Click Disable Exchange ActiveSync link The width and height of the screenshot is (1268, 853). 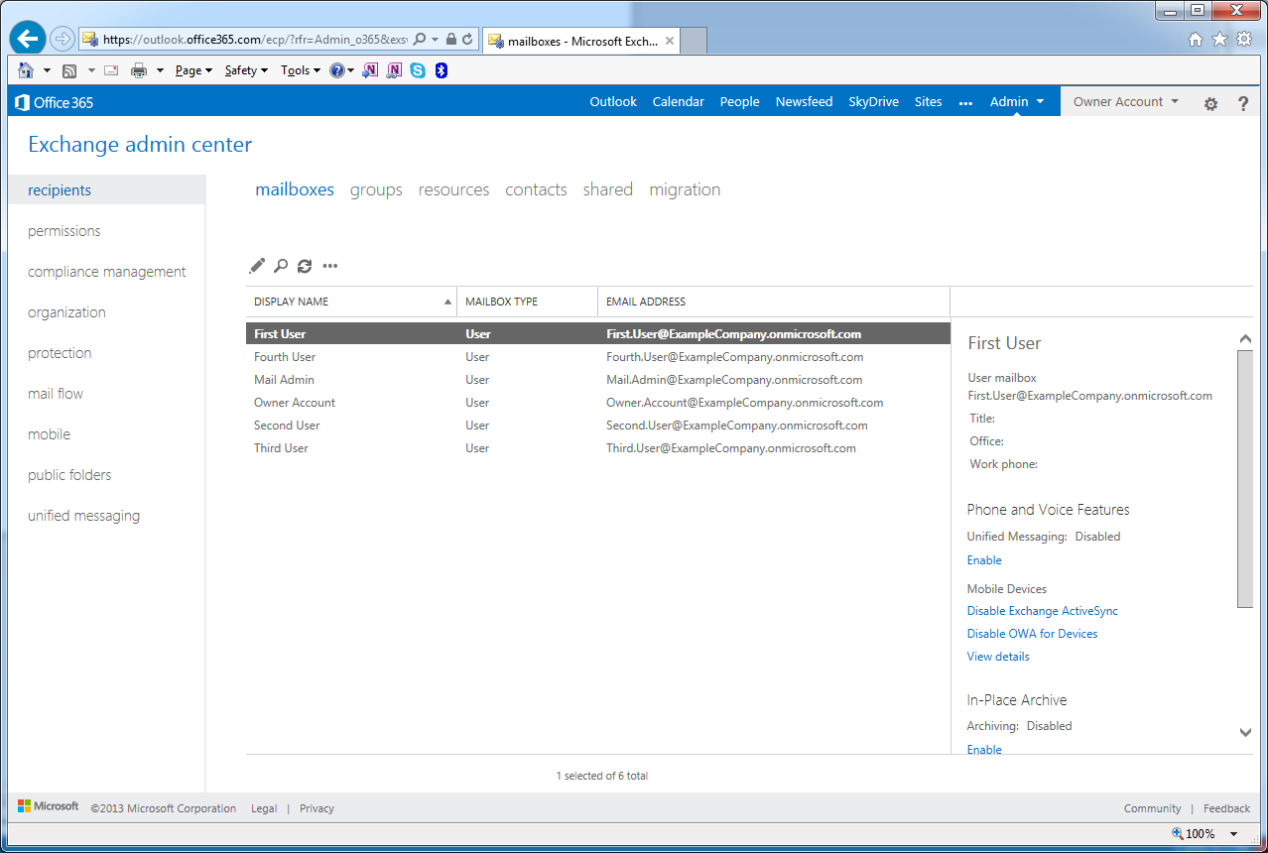pos(1042,611)
